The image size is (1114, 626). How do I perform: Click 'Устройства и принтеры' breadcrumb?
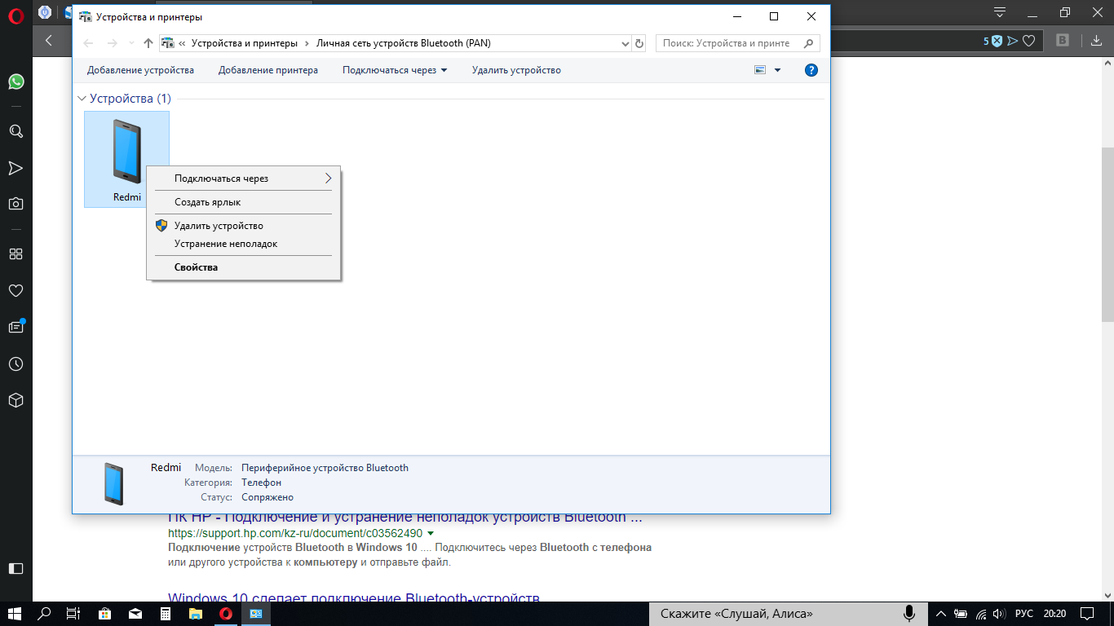click(x=245, y=43)
